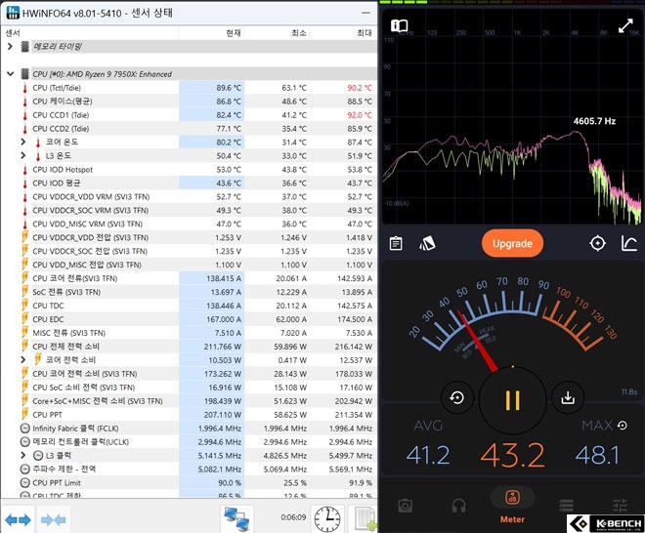Select the CPU CCD2 (Tdie) row

pyautogui.click(x=189, y=128)
